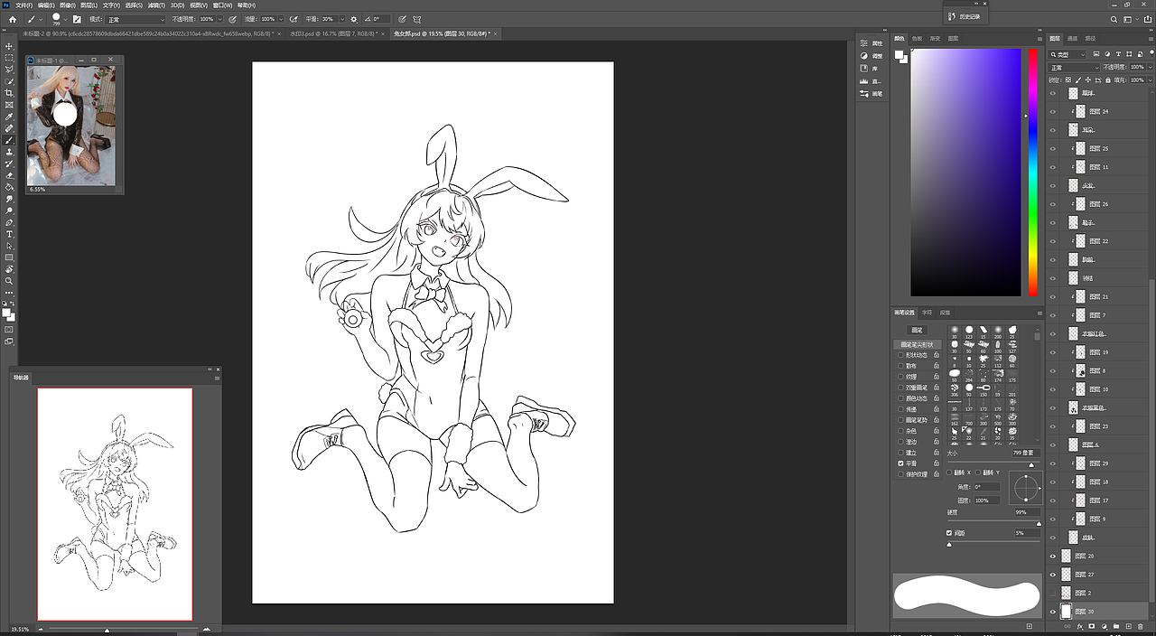Click the Home icon in options bar

[13, 19]
